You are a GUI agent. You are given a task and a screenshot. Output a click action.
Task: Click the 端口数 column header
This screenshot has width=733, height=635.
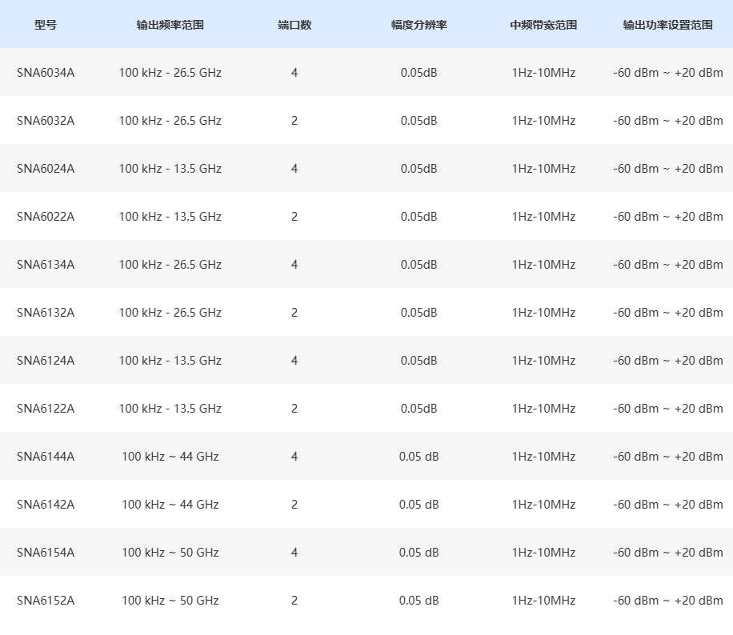(x=294, y=25)
